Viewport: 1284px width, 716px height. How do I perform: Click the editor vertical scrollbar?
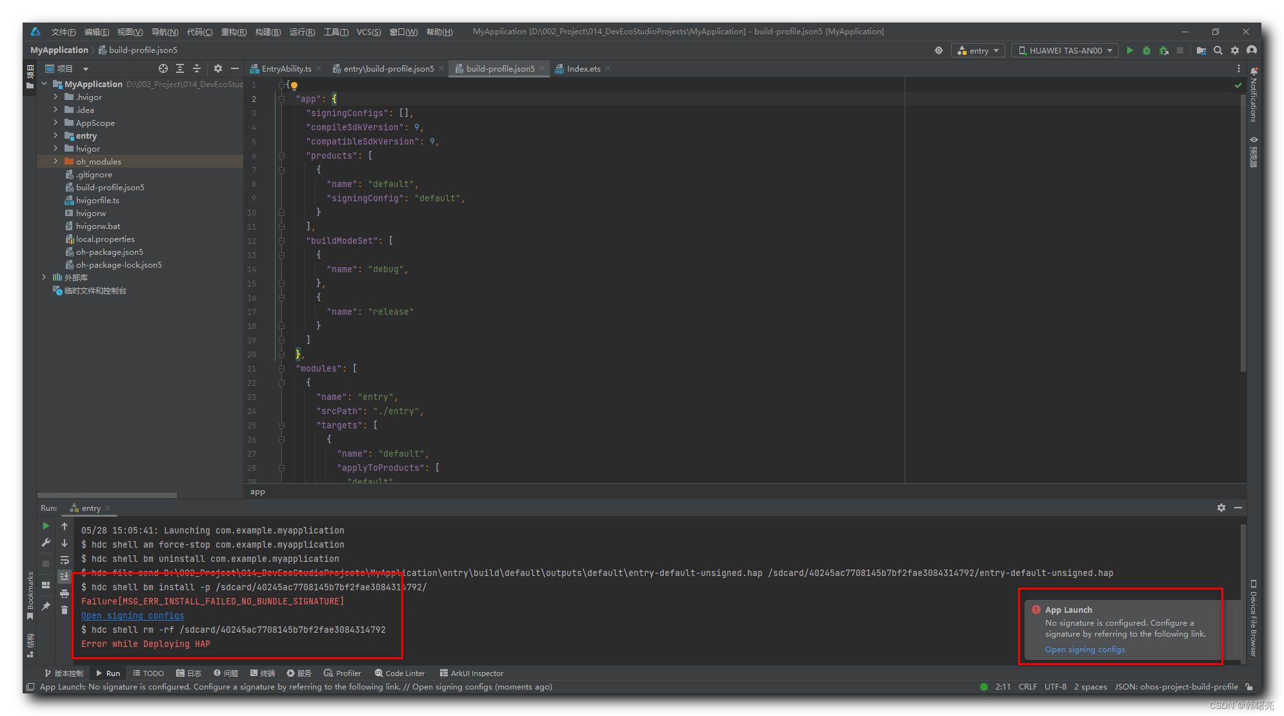coord(1243,232)
